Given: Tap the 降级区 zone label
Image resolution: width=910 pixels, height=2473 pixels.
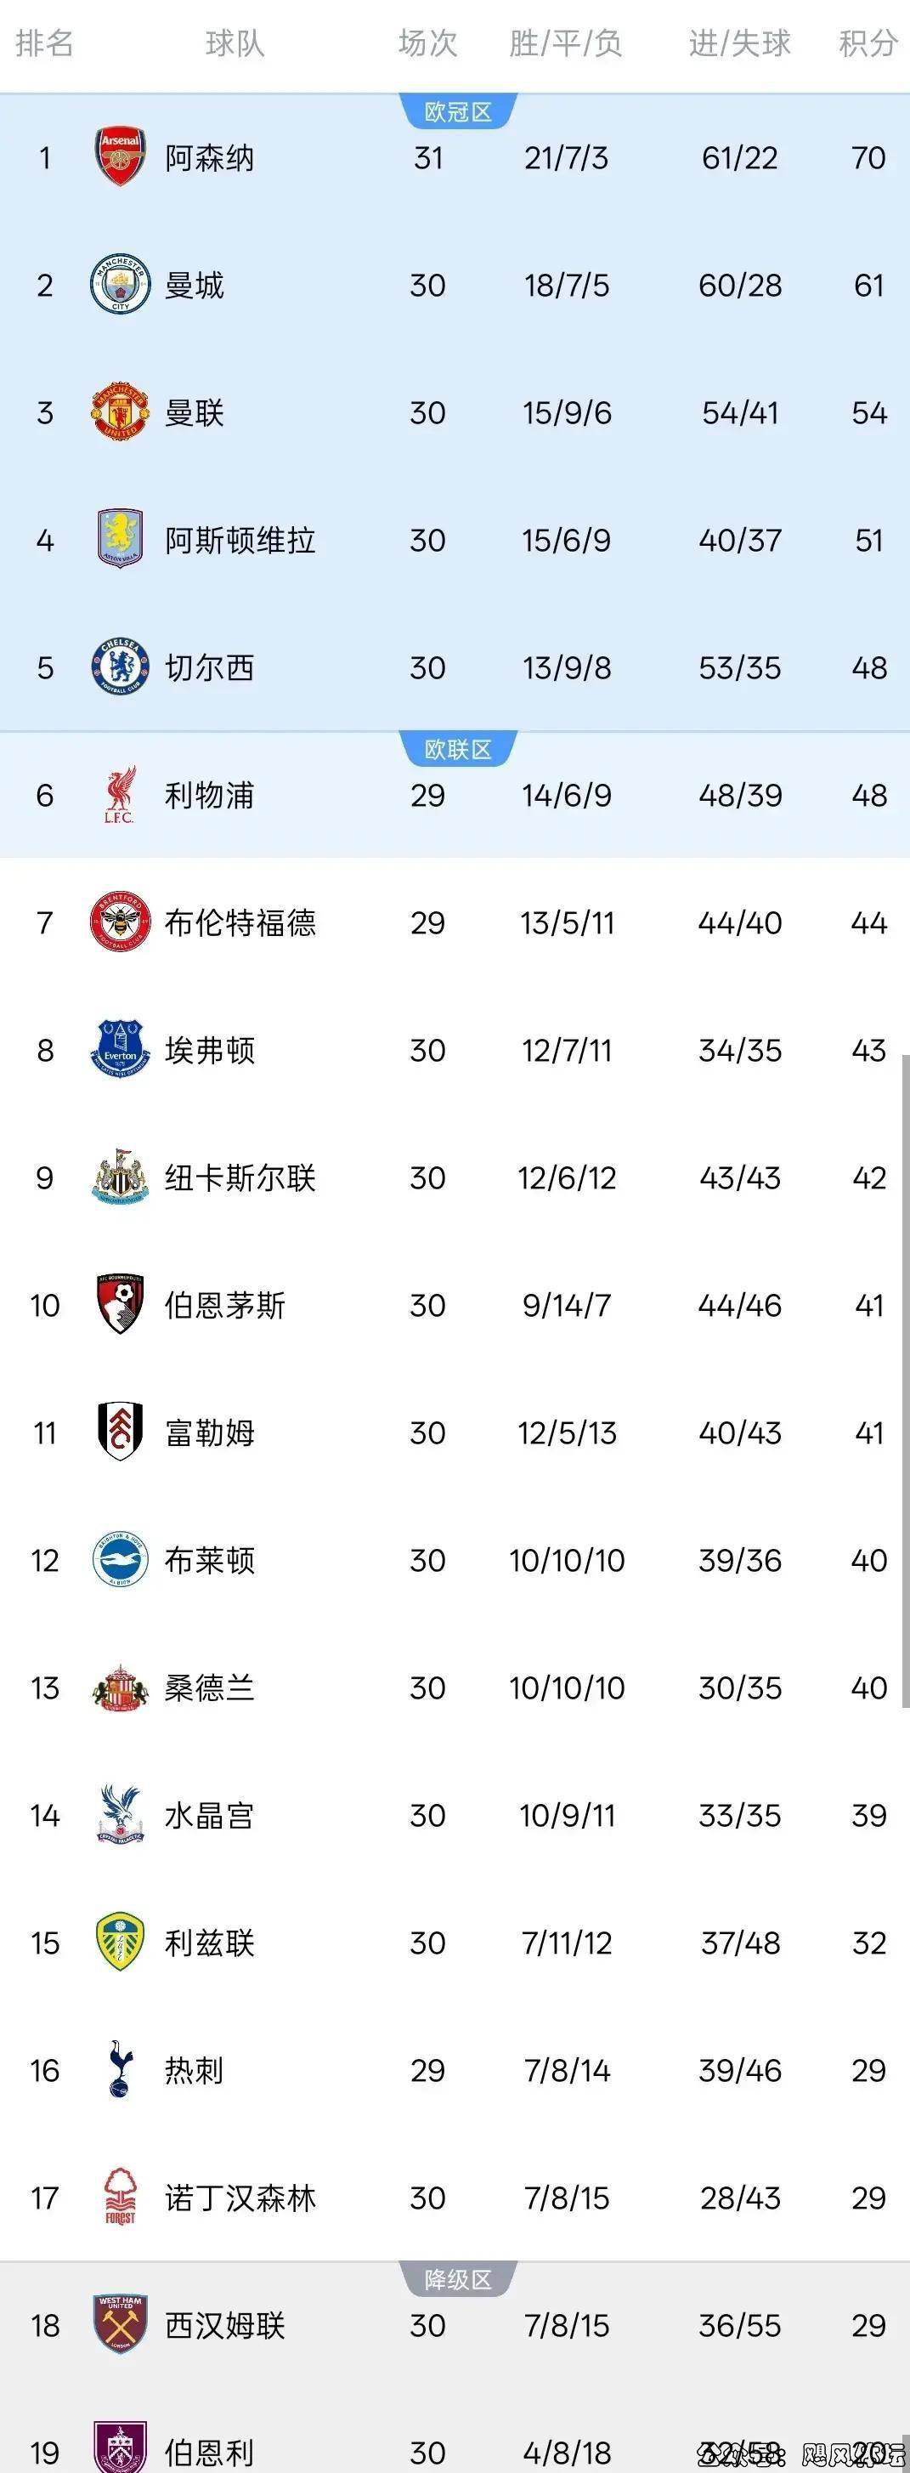Looking at the screenshot, I should click(x=458, y=2280).
